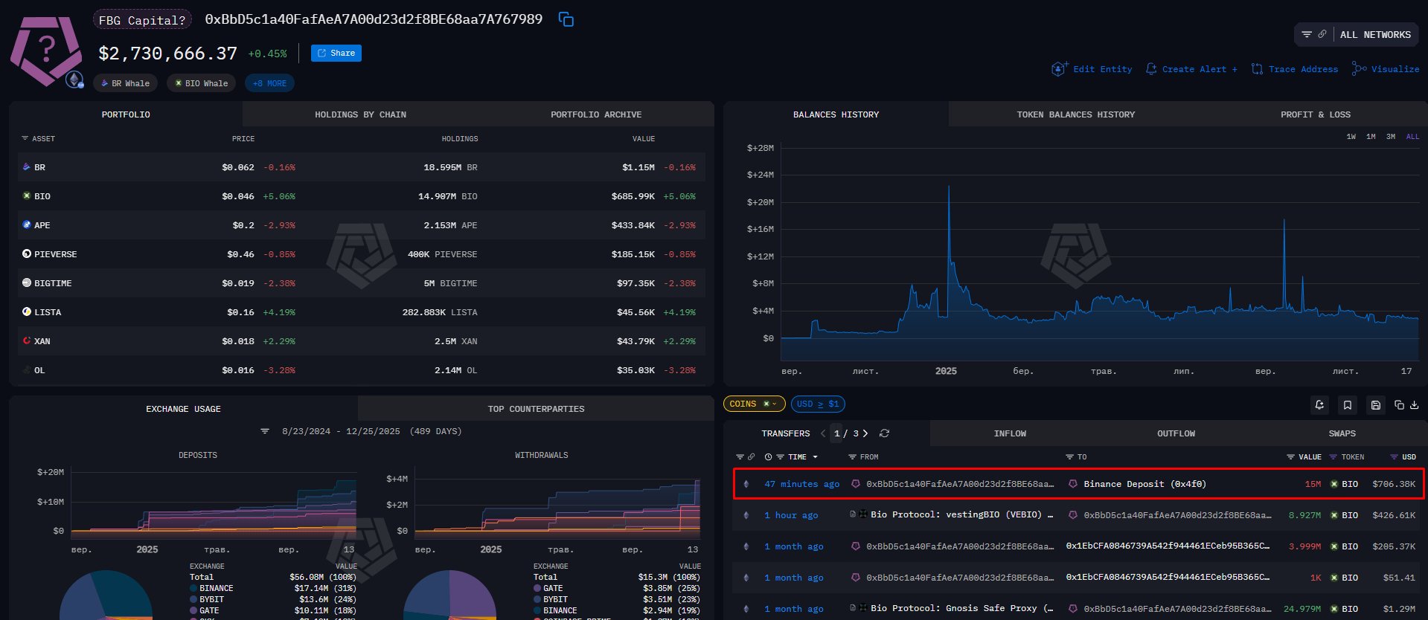Click the refresh icon beside Transfers pagination
The height and width of the screenshot is (620, 1428).
pyautogui.click(x=884, y=433)
